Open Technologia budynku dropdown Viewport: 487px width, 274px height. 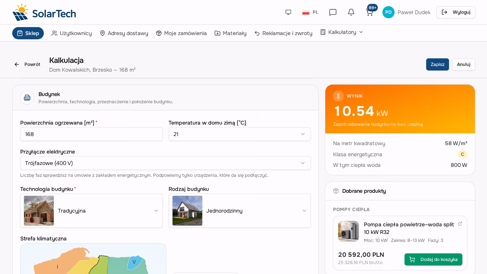click(x=91, y=211)
